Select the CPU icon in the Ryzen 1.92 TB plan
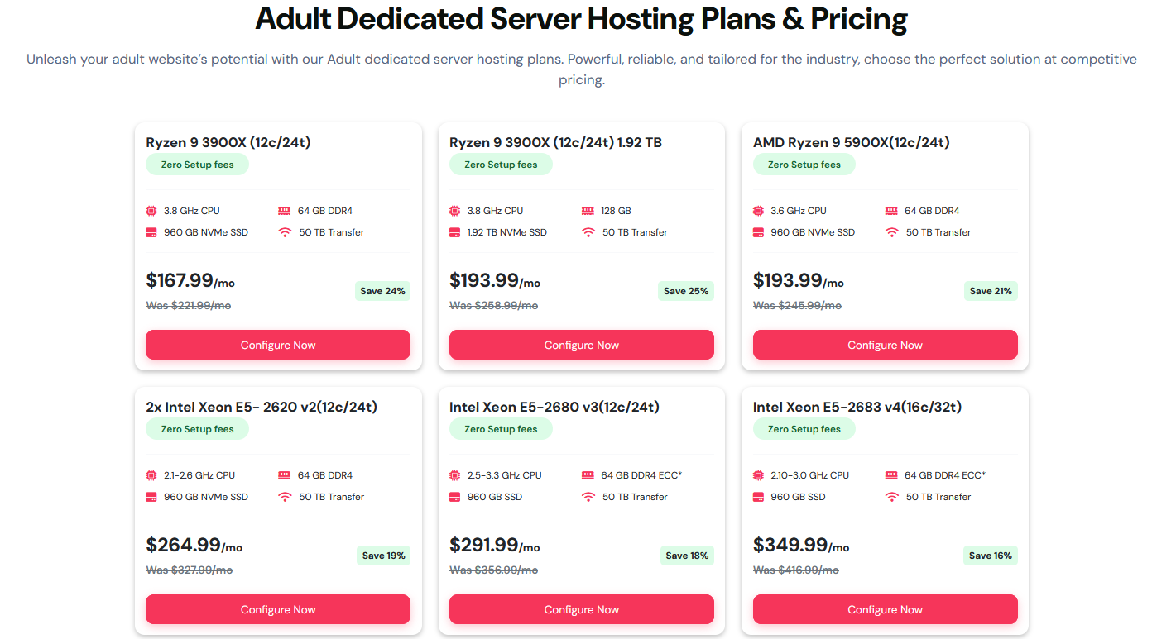 (x=455, y=211)
